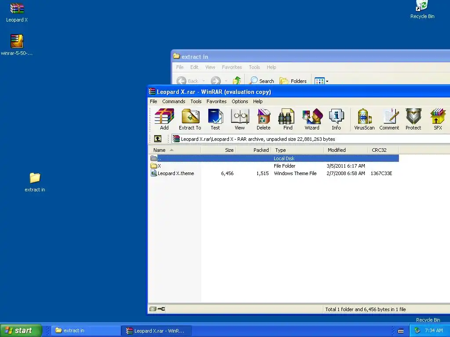
Task: Click the Extract To toolbar icon
Action: (x=190, y=119)
